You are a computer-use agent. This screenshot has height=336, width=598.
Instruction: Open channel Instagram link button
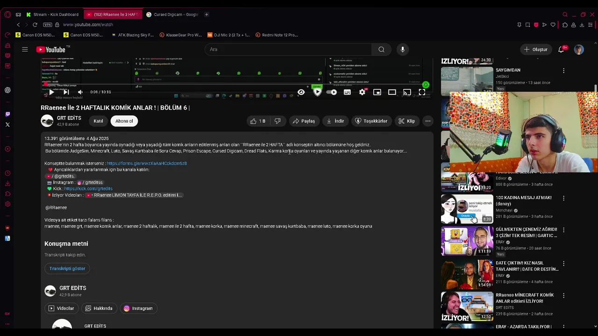pos(138,308)
